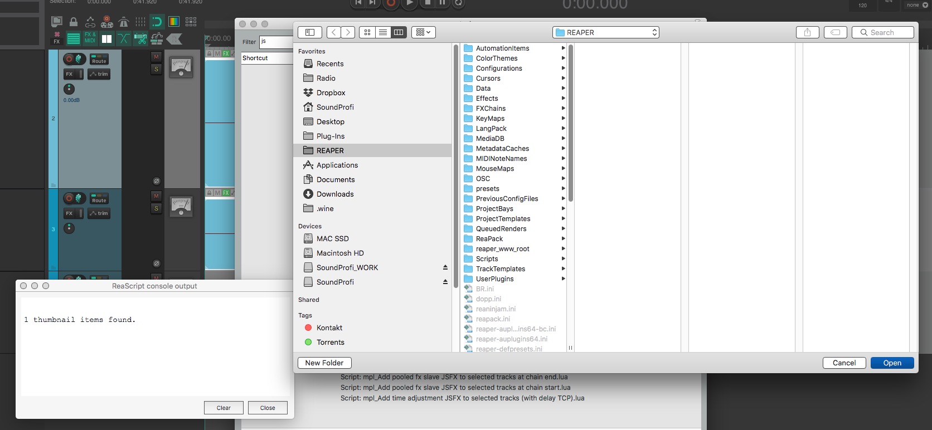Click the grey IN FX arrow icon
Image resolution: width=932 pixels, height=430 pixels.
pos(174,38)
